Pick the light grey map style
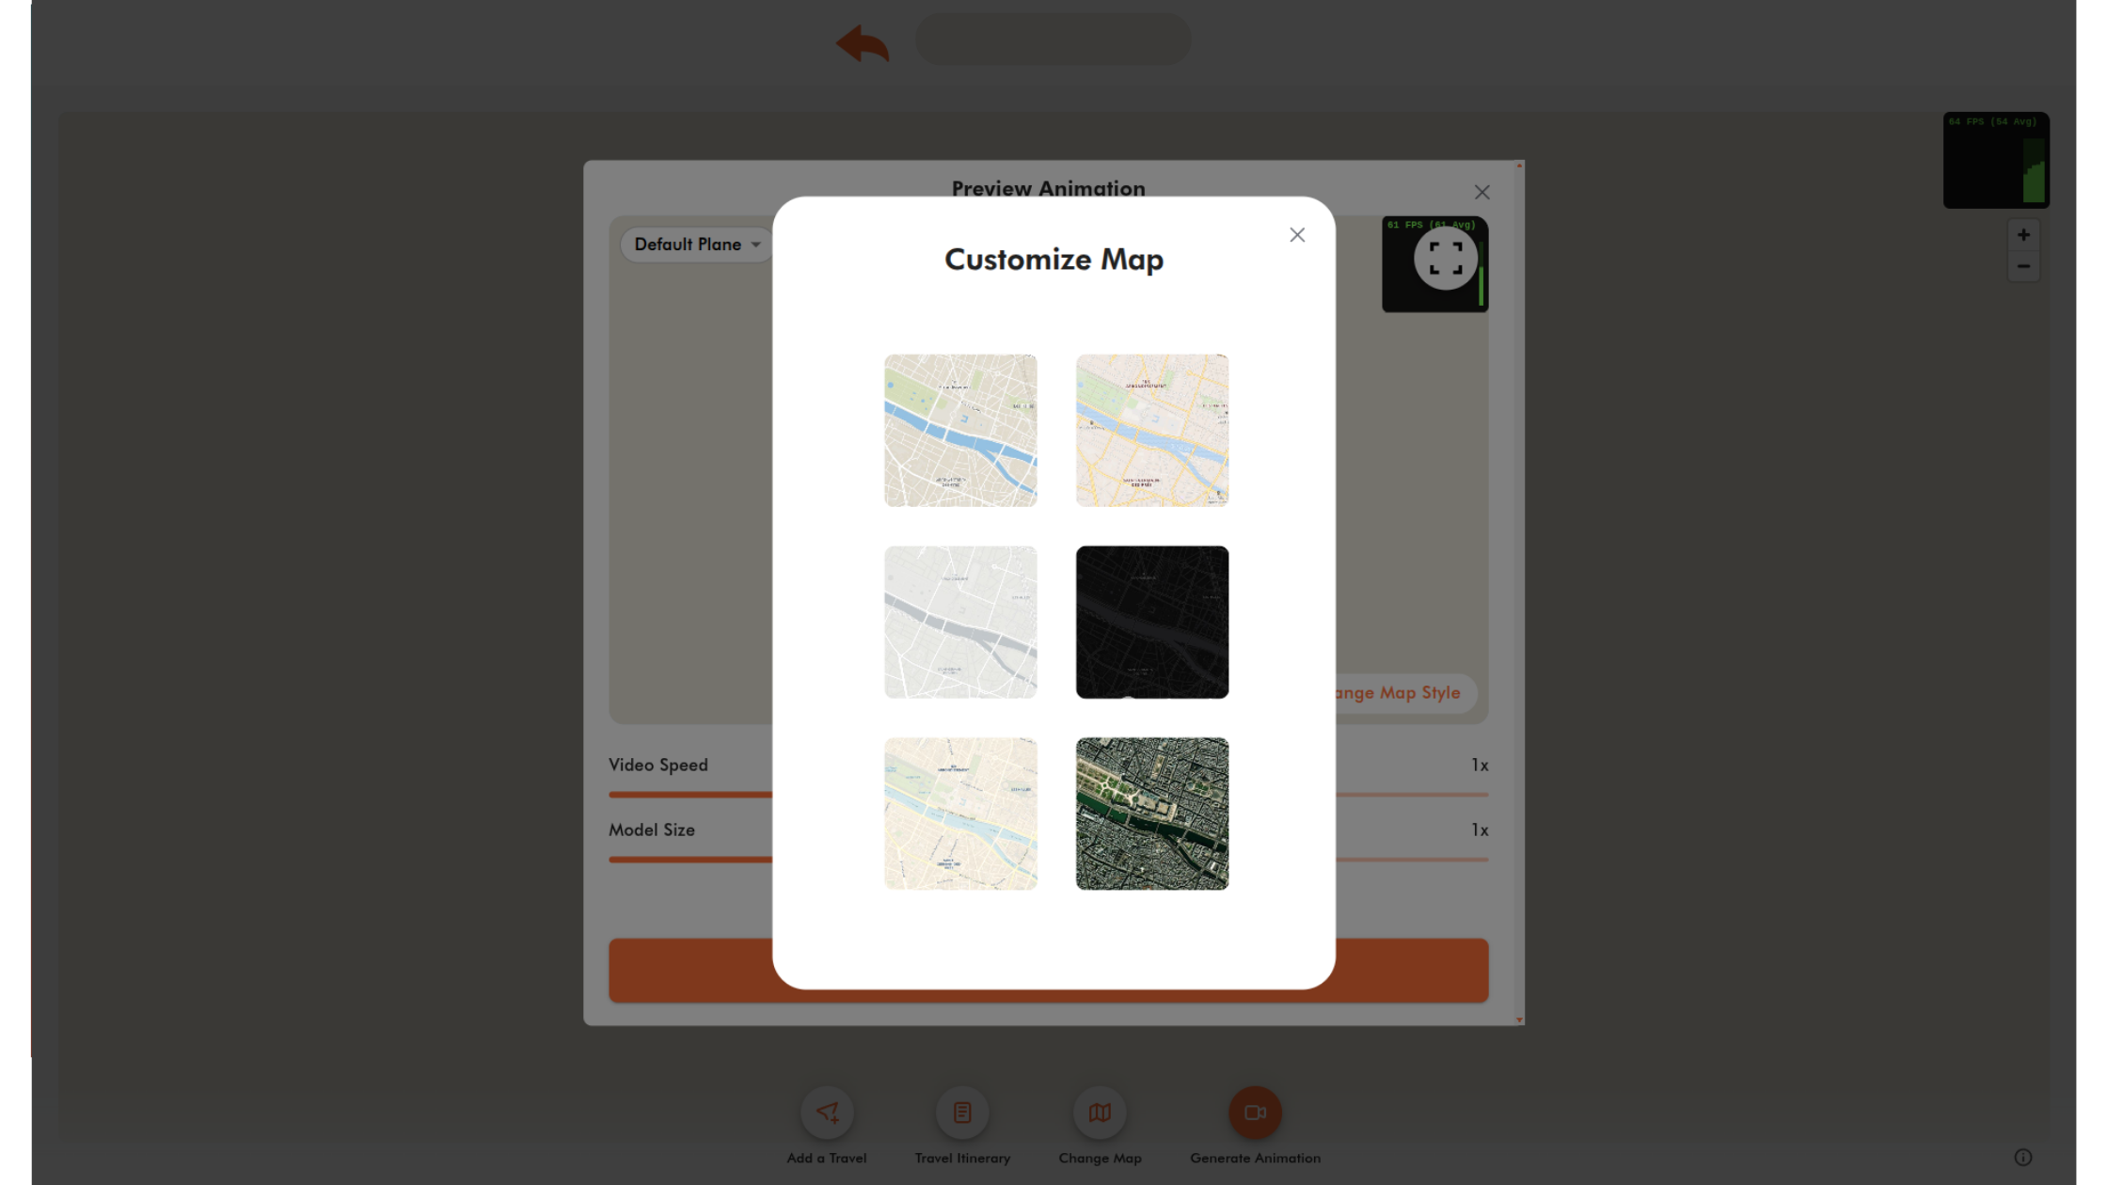 pyautogui.click(x=960, y=622)
